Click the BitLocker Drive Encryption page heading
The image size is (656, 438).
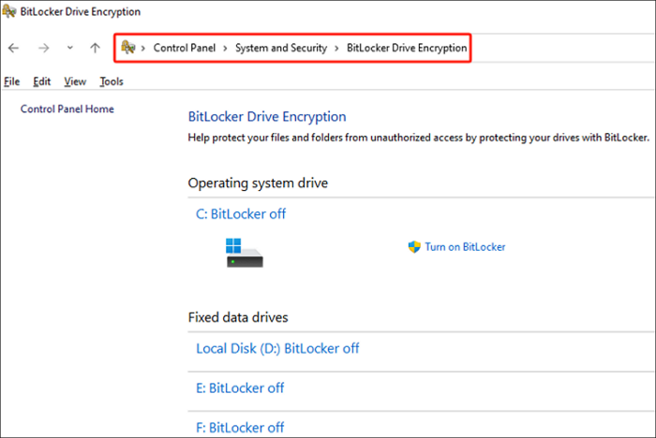click(x=267, y=117)
